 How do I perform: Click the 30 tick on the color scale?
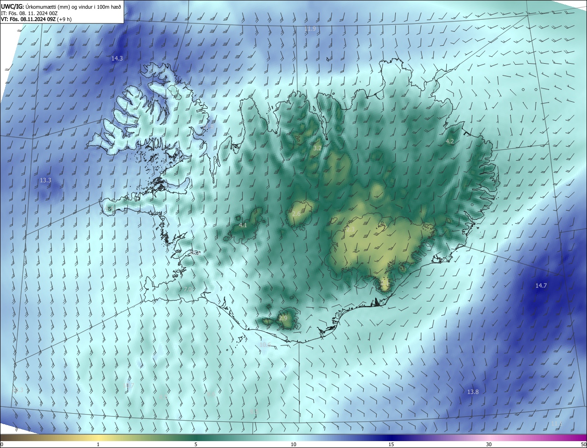click(x=489, y=444)
